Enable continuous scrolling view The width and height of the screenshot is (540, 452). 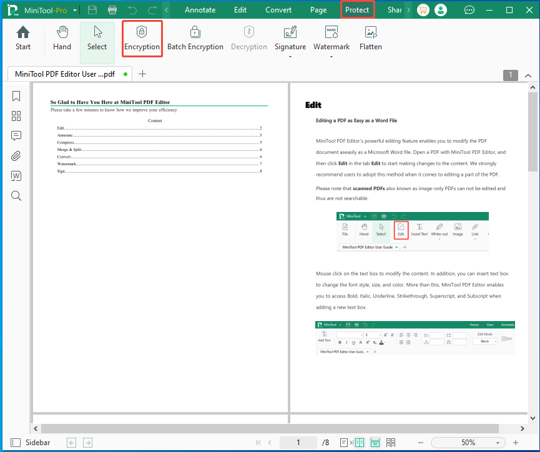click(x=375, y=443)
